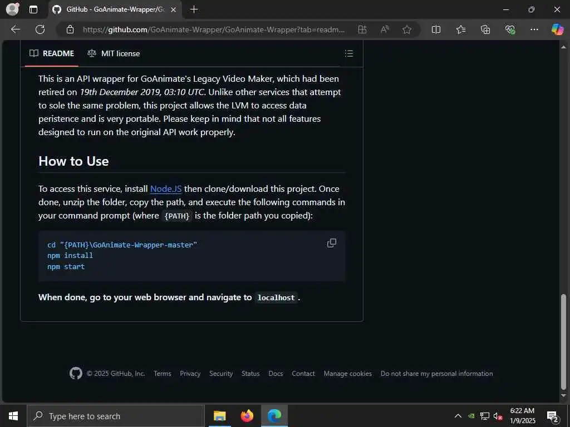
Task: Follow the Node.JS link
Action: pos(166,189)
